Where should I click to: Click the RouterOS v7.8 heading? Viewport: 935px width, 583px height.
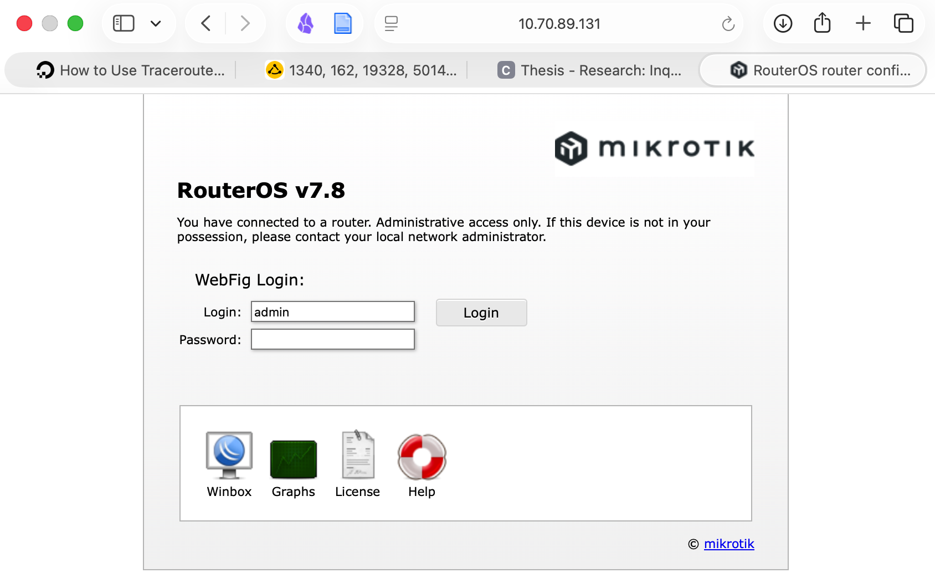pos(261,190)
